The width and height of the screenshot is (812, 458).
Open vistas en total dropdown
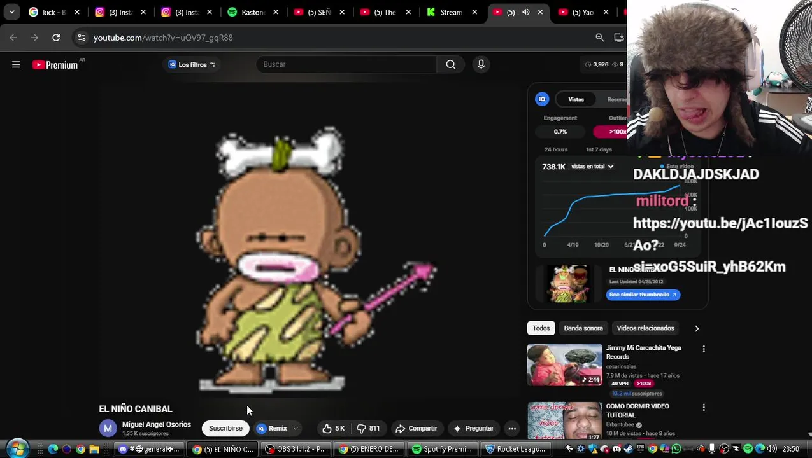click(592, 167)
